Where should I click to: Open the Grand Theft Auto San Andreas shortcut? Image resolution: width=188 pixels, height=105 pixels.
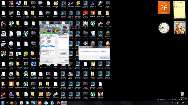[4, 35]
